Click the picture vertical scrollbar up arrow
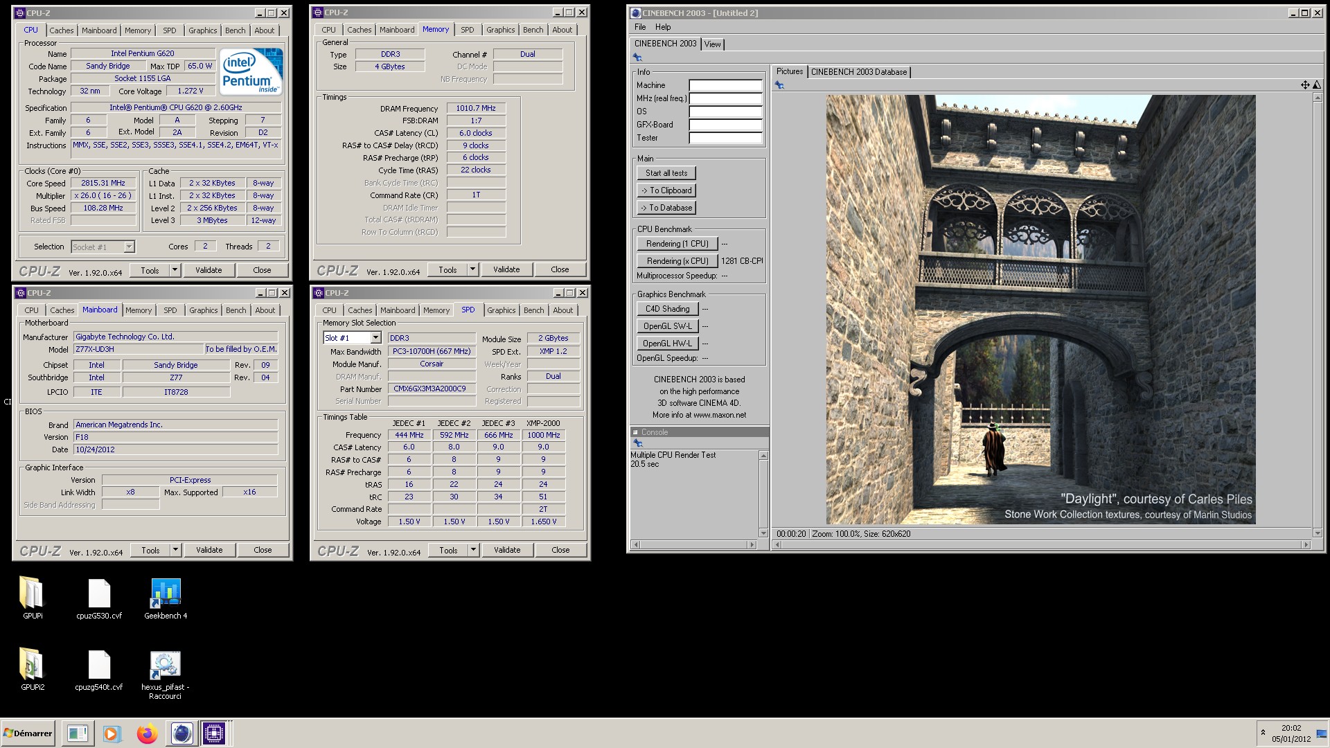 pos(1318,98)
